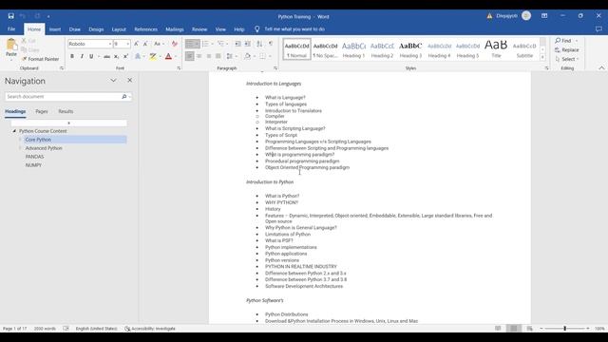Click the magnifier in the navigation search box
608x342 pixels.
(x=124, y=97)
